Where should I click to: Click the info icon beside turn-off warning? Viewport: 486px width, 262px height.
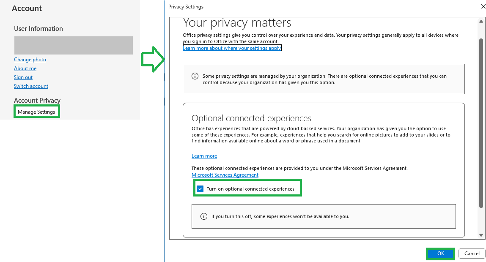(x=203, y=216)
